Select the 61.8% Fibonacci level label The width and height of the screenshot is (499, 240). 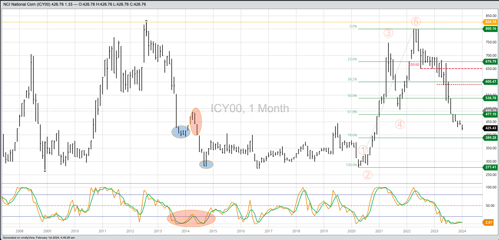coord(352,112)
